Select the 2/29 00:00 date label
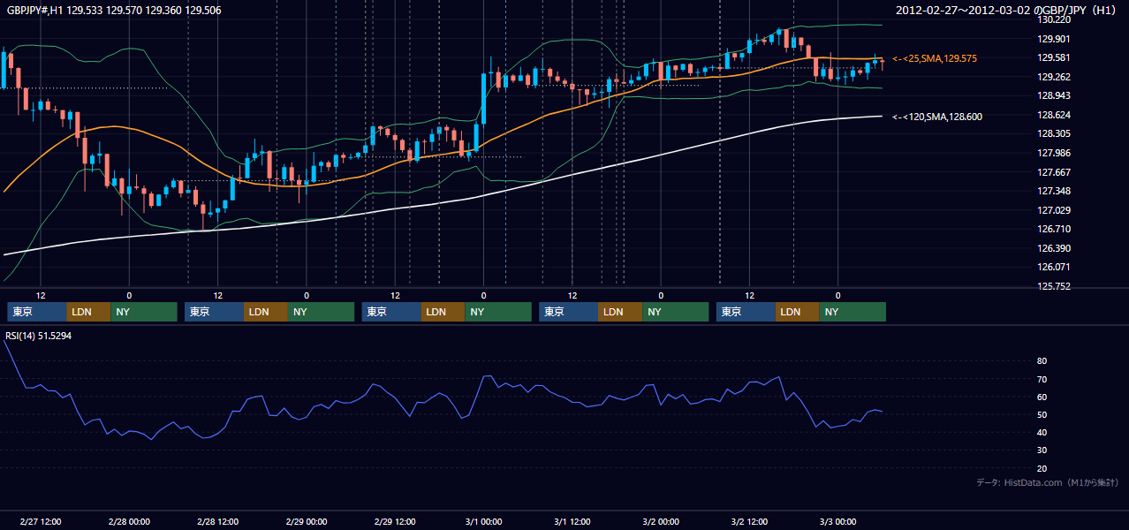 click(x=307, y=522)
